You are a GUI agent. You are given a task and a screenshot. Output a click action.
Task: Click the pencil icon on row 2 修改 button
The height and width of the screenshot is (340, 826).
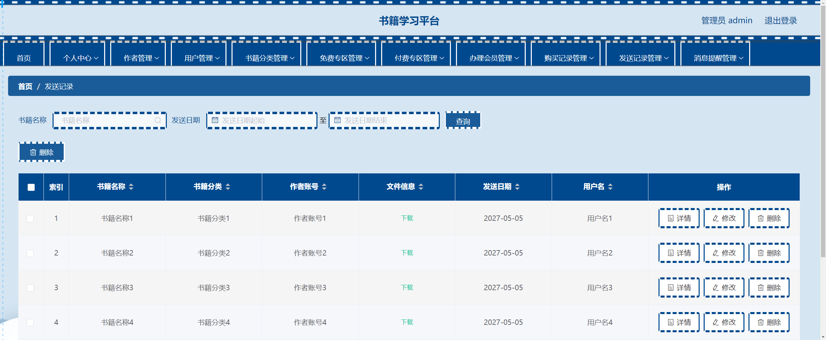[715, 253]
